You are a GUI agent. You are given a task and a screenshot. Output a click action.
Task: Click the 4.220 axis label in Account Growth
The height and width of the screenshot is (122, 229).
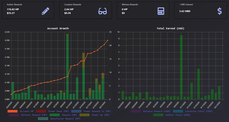coord(7,32)
